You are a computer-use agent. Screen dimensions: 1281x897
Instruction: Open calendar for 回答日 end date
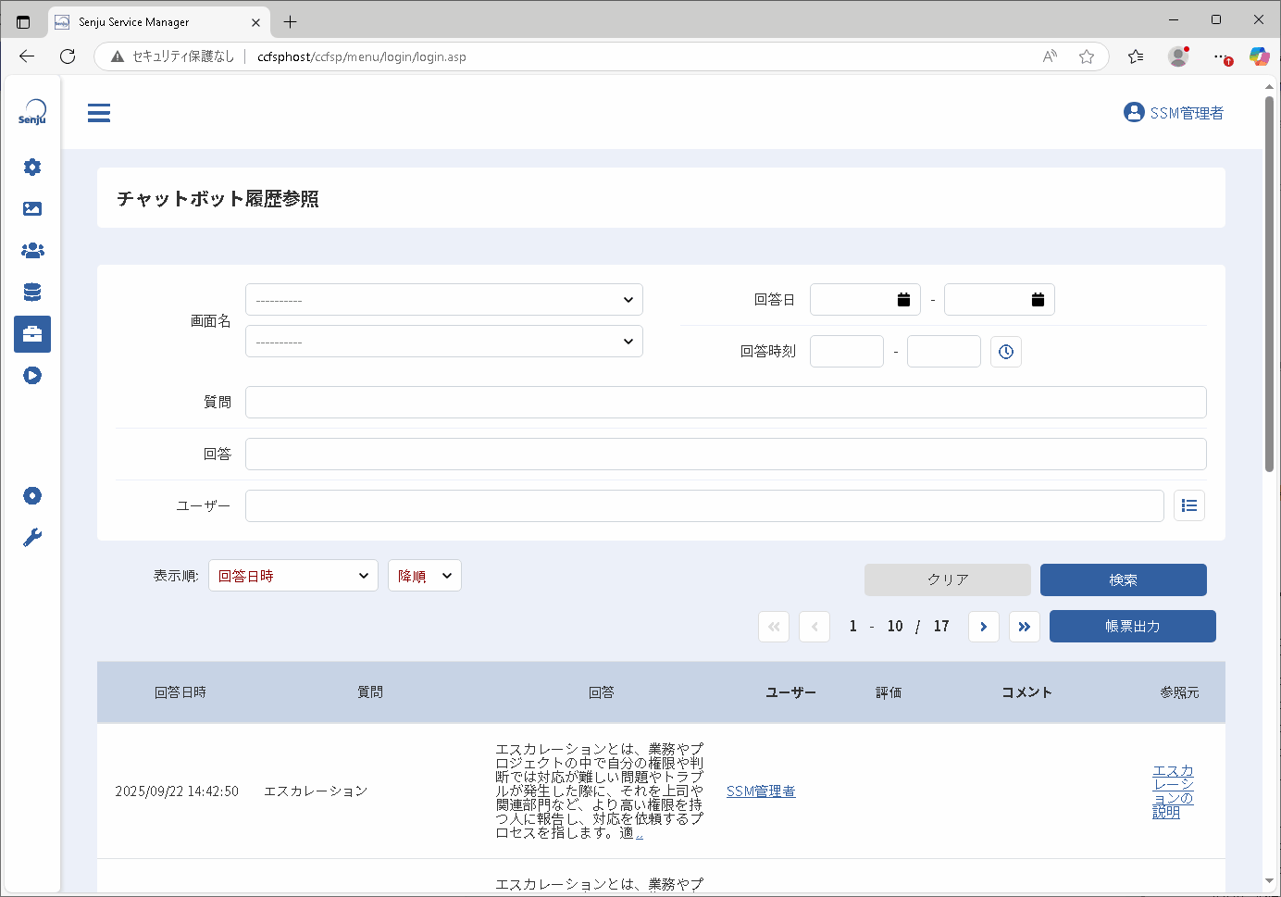pos(1038,300)
